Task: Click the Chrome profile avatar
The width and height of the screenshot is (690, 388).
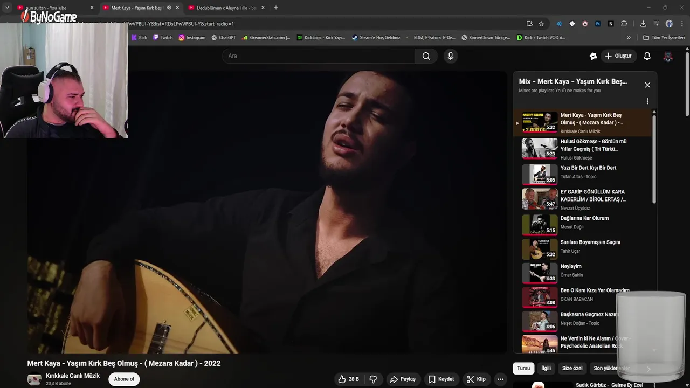Action: tap(669, 24)
